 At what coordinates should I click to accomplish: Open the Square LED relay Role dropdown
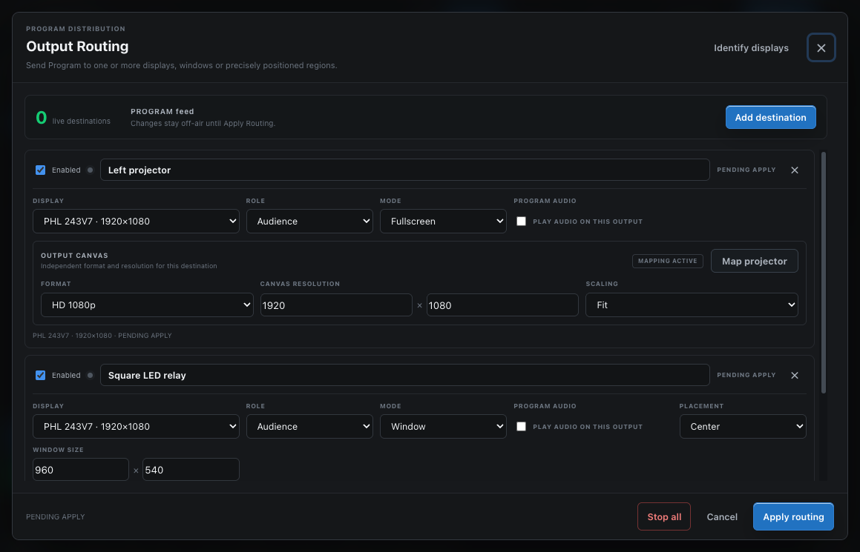click(x=309, y=427)
